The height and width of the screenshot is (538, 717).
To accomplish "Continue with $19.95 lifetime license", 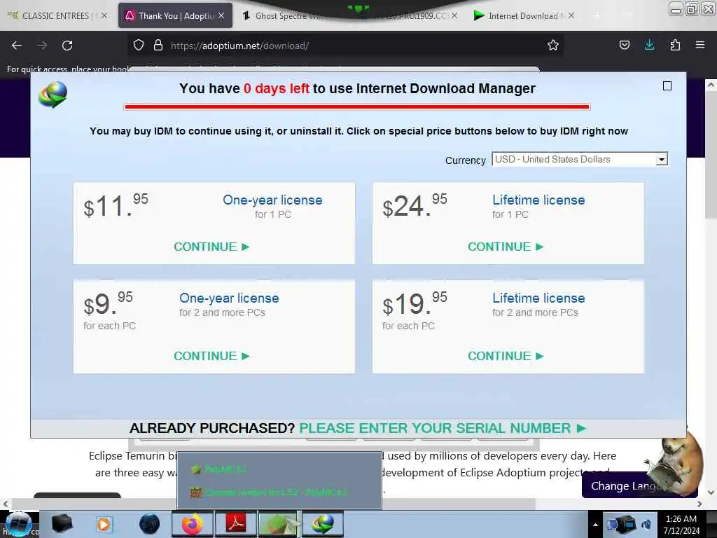I will 506,356.
